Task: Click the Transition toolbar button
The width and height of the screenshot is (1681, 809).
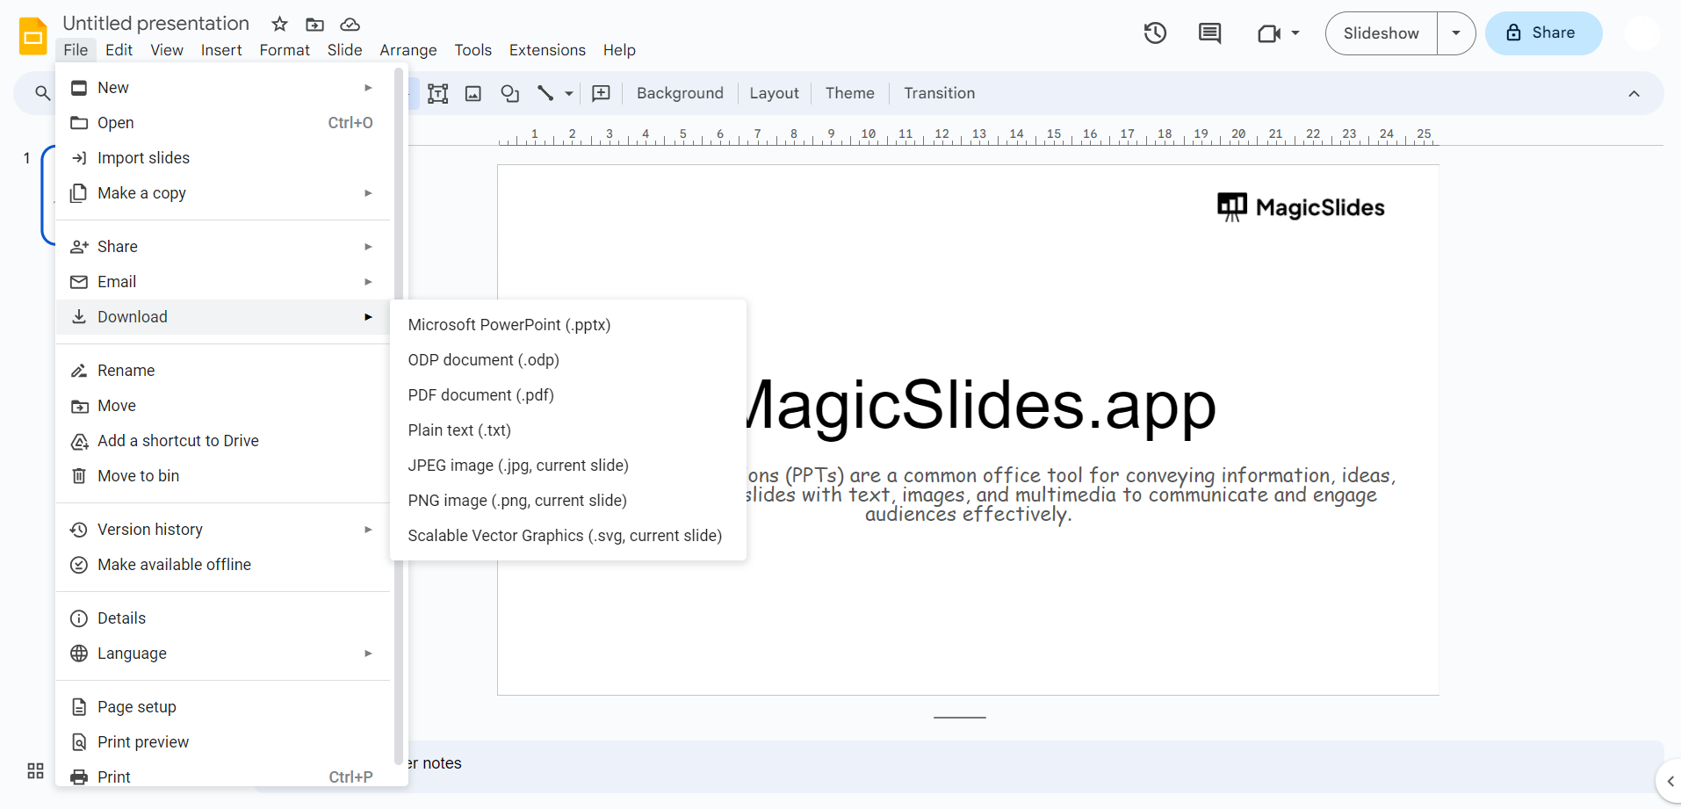Action: pos(940,93)
